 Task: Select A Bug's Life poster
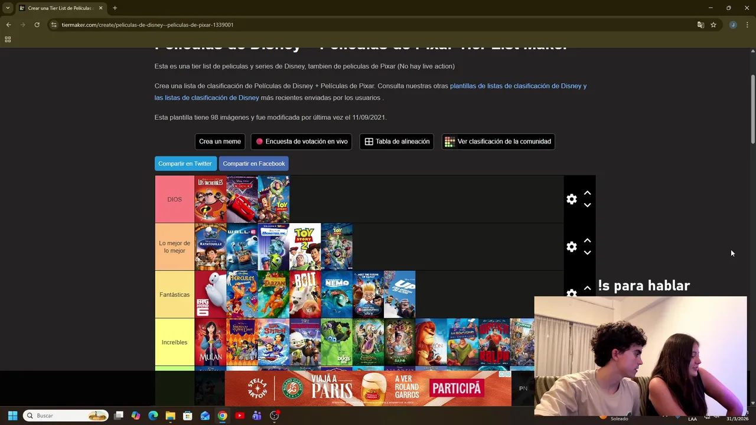pyautogui.click(x=337, y=342)
